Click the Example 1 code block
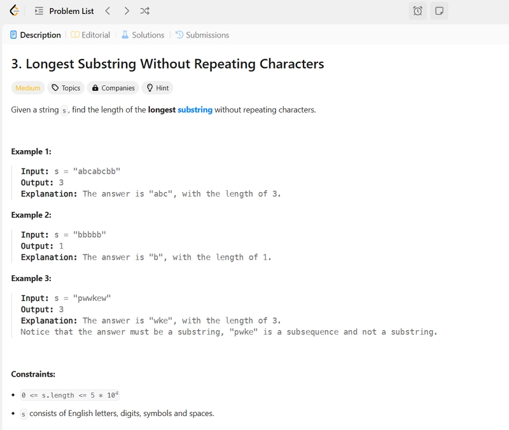This screenshot has width=509, height=430. click(150, 183)
